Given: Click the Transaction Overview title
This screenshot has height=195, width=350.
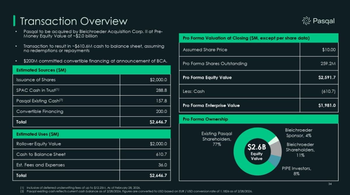Looking at the screenshot, I should [x=73, y=21].
